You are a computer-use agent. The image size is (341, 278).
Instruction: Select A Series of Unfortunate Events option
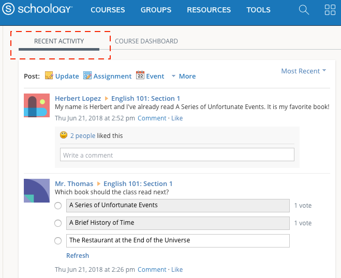58,206
